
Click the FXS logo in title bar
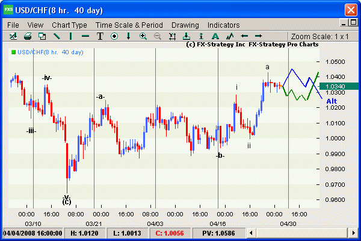point(8,10)
